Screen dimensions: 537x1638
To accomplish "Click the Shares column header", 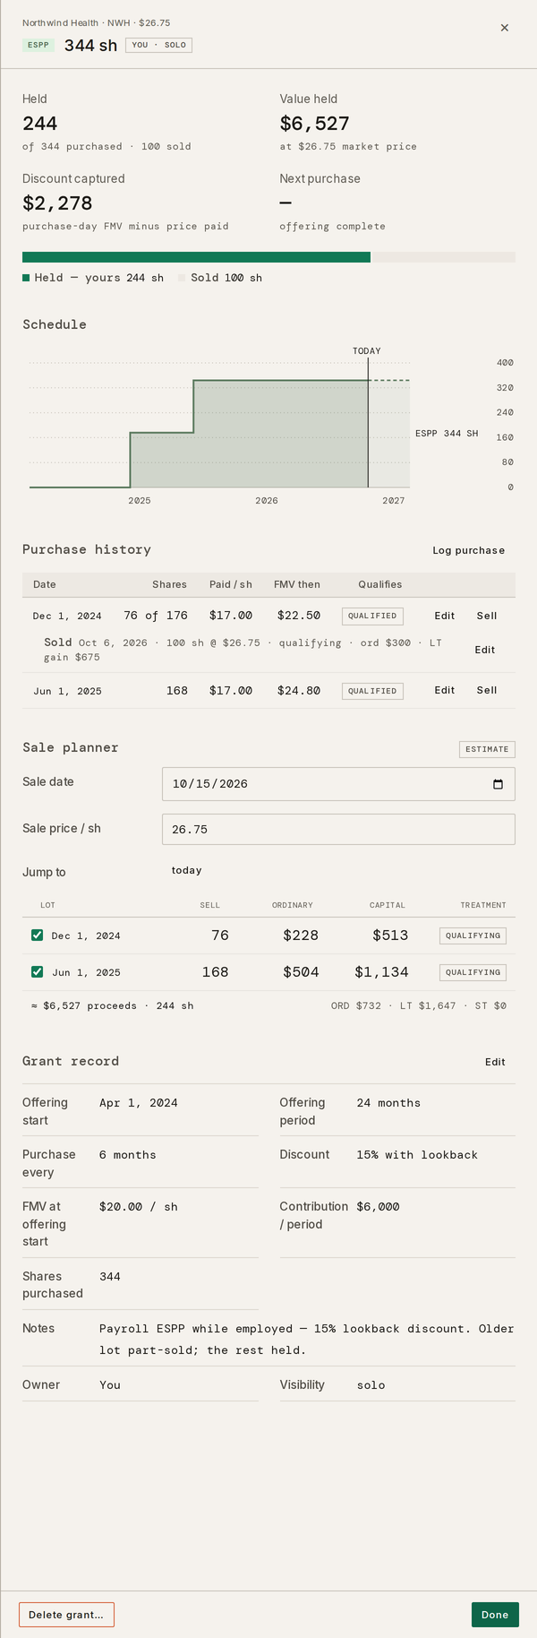I will coord(169,584).
